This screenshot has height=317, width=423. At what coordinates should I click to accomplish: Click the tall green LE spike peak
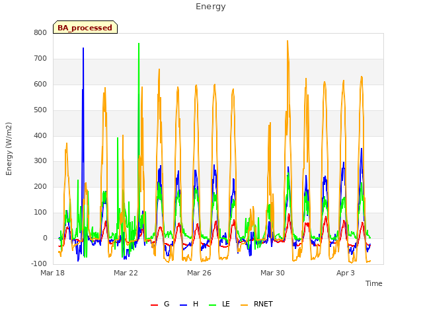139,44
